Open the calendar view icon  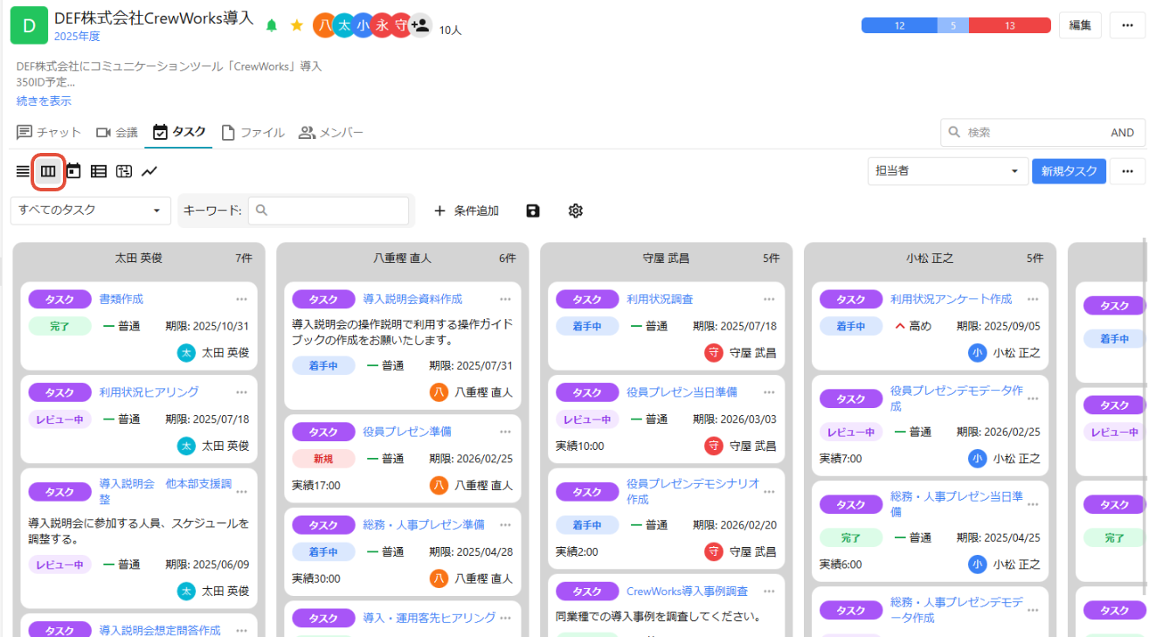tap(73, 171)
